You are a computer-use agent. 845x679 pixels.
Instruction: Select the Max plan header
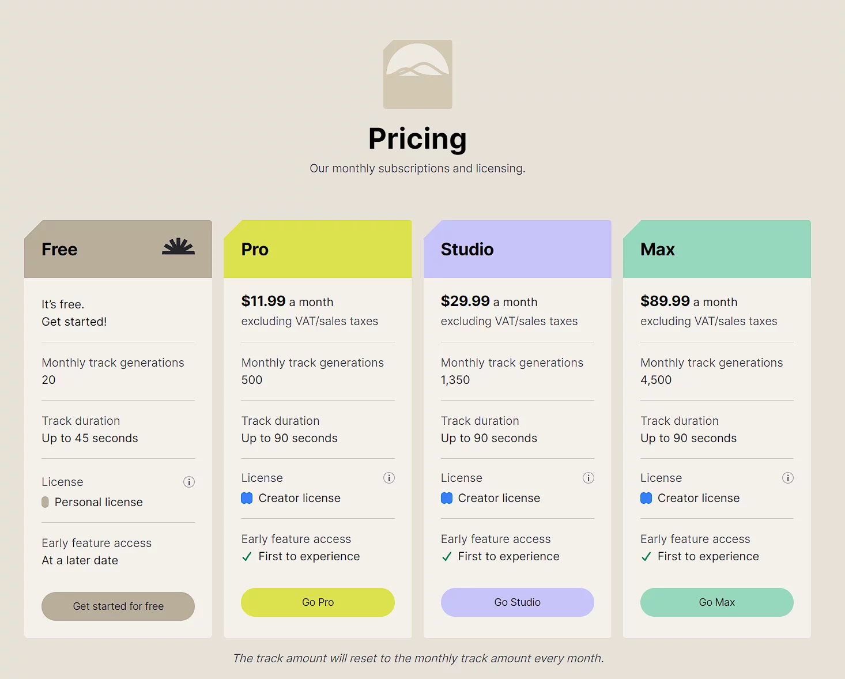point(716,249)
